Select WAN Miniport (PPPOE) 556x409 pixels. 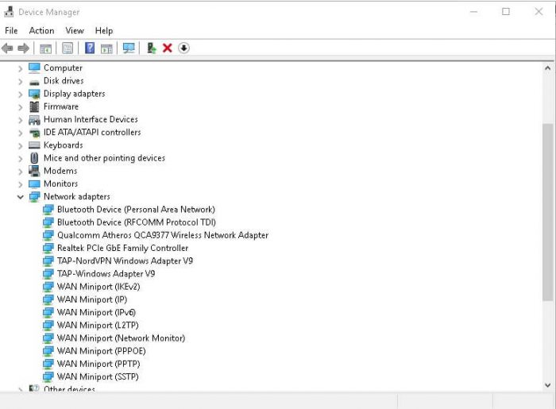tap(101, 351)
